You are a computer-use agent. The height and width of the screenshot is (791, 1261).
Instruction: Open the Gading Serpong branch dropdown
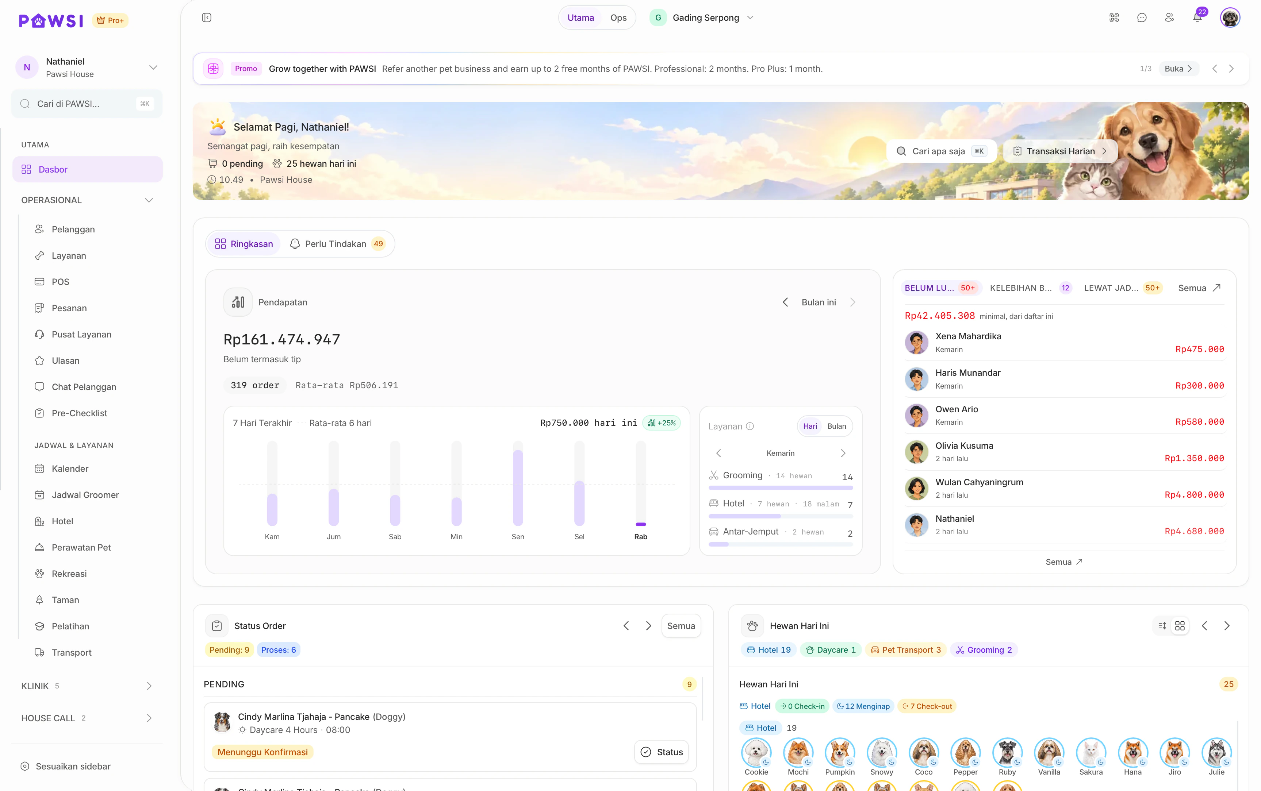[x=701, y=18]
